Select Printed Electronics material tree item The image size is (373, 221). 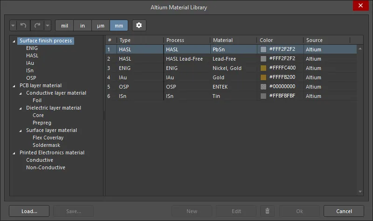tap(52, 152)
